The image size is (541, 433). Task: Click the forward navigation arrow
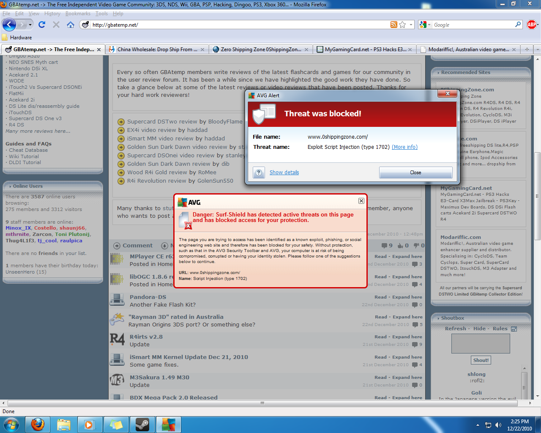point(22,25)
